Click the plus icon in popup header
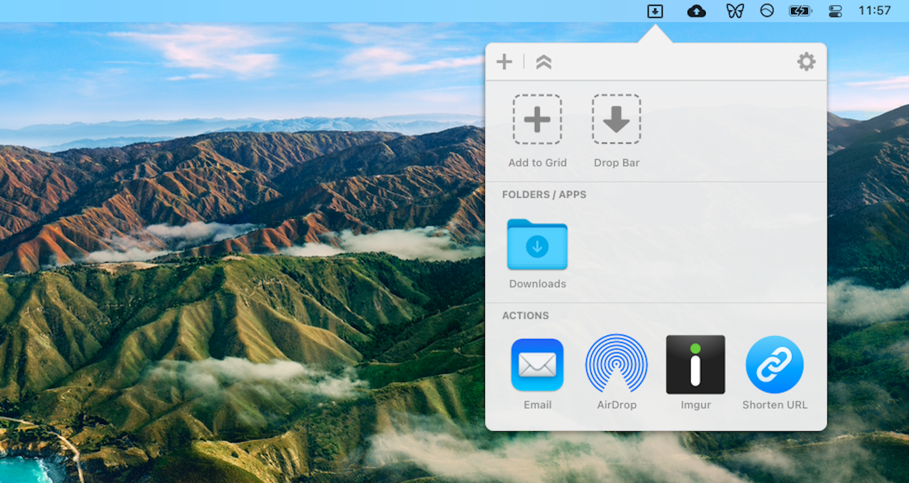Image resolution: width=909 pixels, height=483 pixels. [x=504, y=62]
